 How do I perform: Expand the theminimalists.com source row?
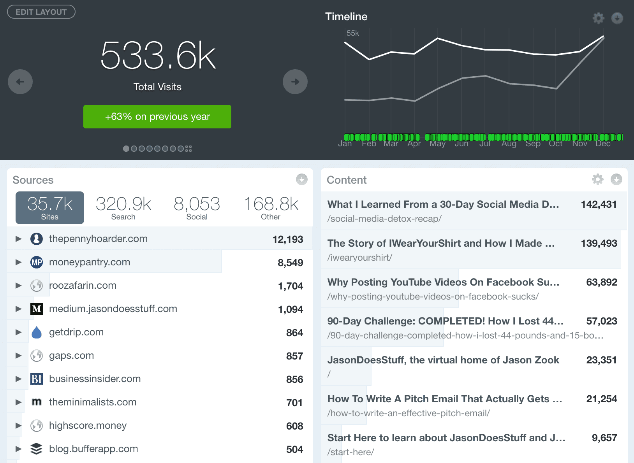click(x=18, y=402)
